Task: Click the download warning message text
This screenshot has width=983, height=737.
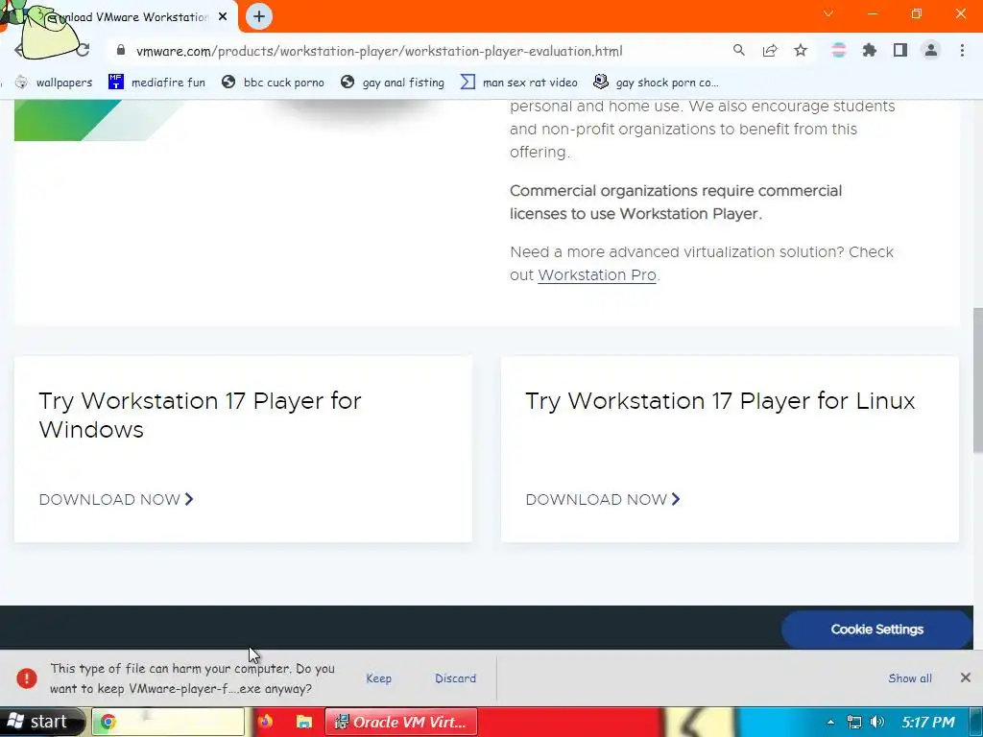Action: [192, 678]
